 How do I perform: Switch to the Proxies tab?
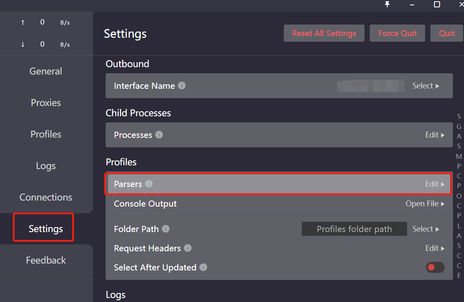(46, 103)
